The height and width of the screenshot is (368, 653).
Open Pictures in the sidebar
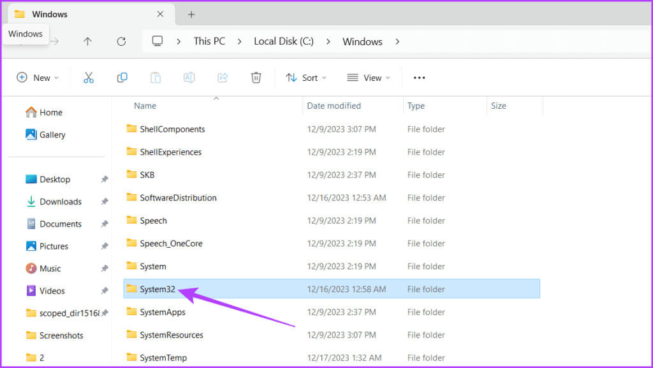(47, 246)
